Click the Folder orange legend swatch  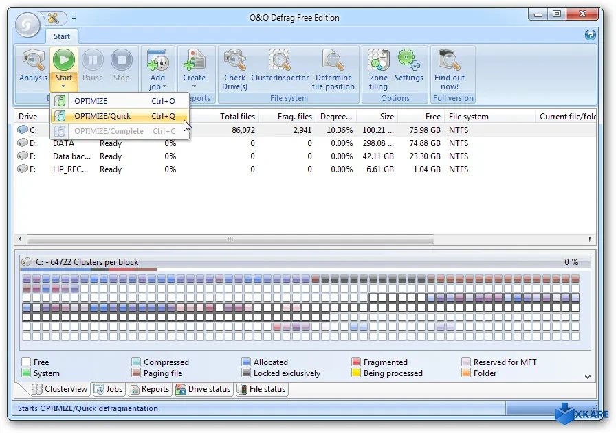(466, 373)
